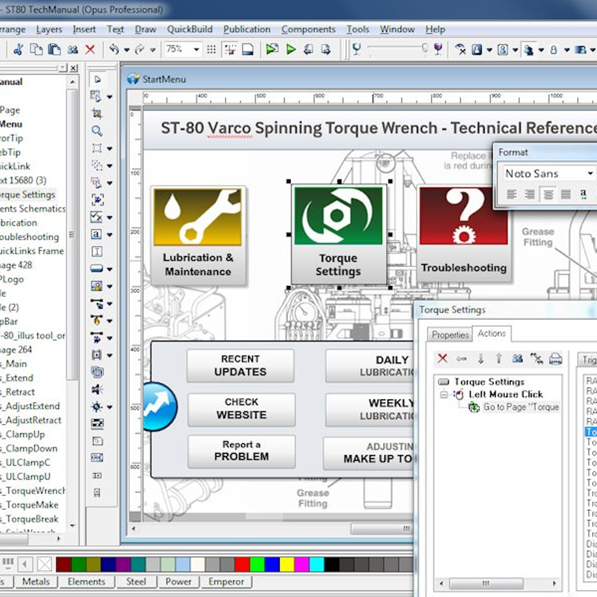Switch to the Properties tab
597x597 pixels.
[450, 335]
